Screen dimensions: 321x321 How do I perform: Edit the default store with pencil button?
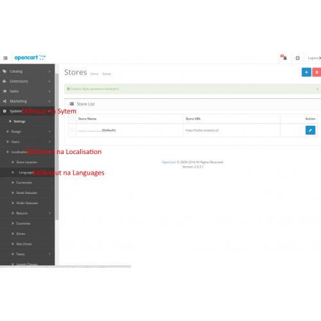pyautogui.click(x=310, y=130)
